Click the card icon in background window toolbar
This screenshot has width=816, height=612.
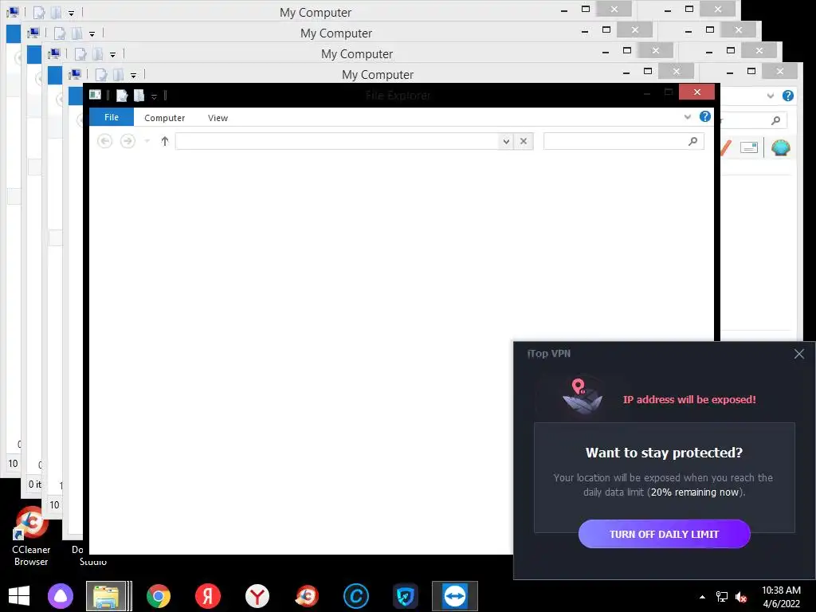(748, 147)
